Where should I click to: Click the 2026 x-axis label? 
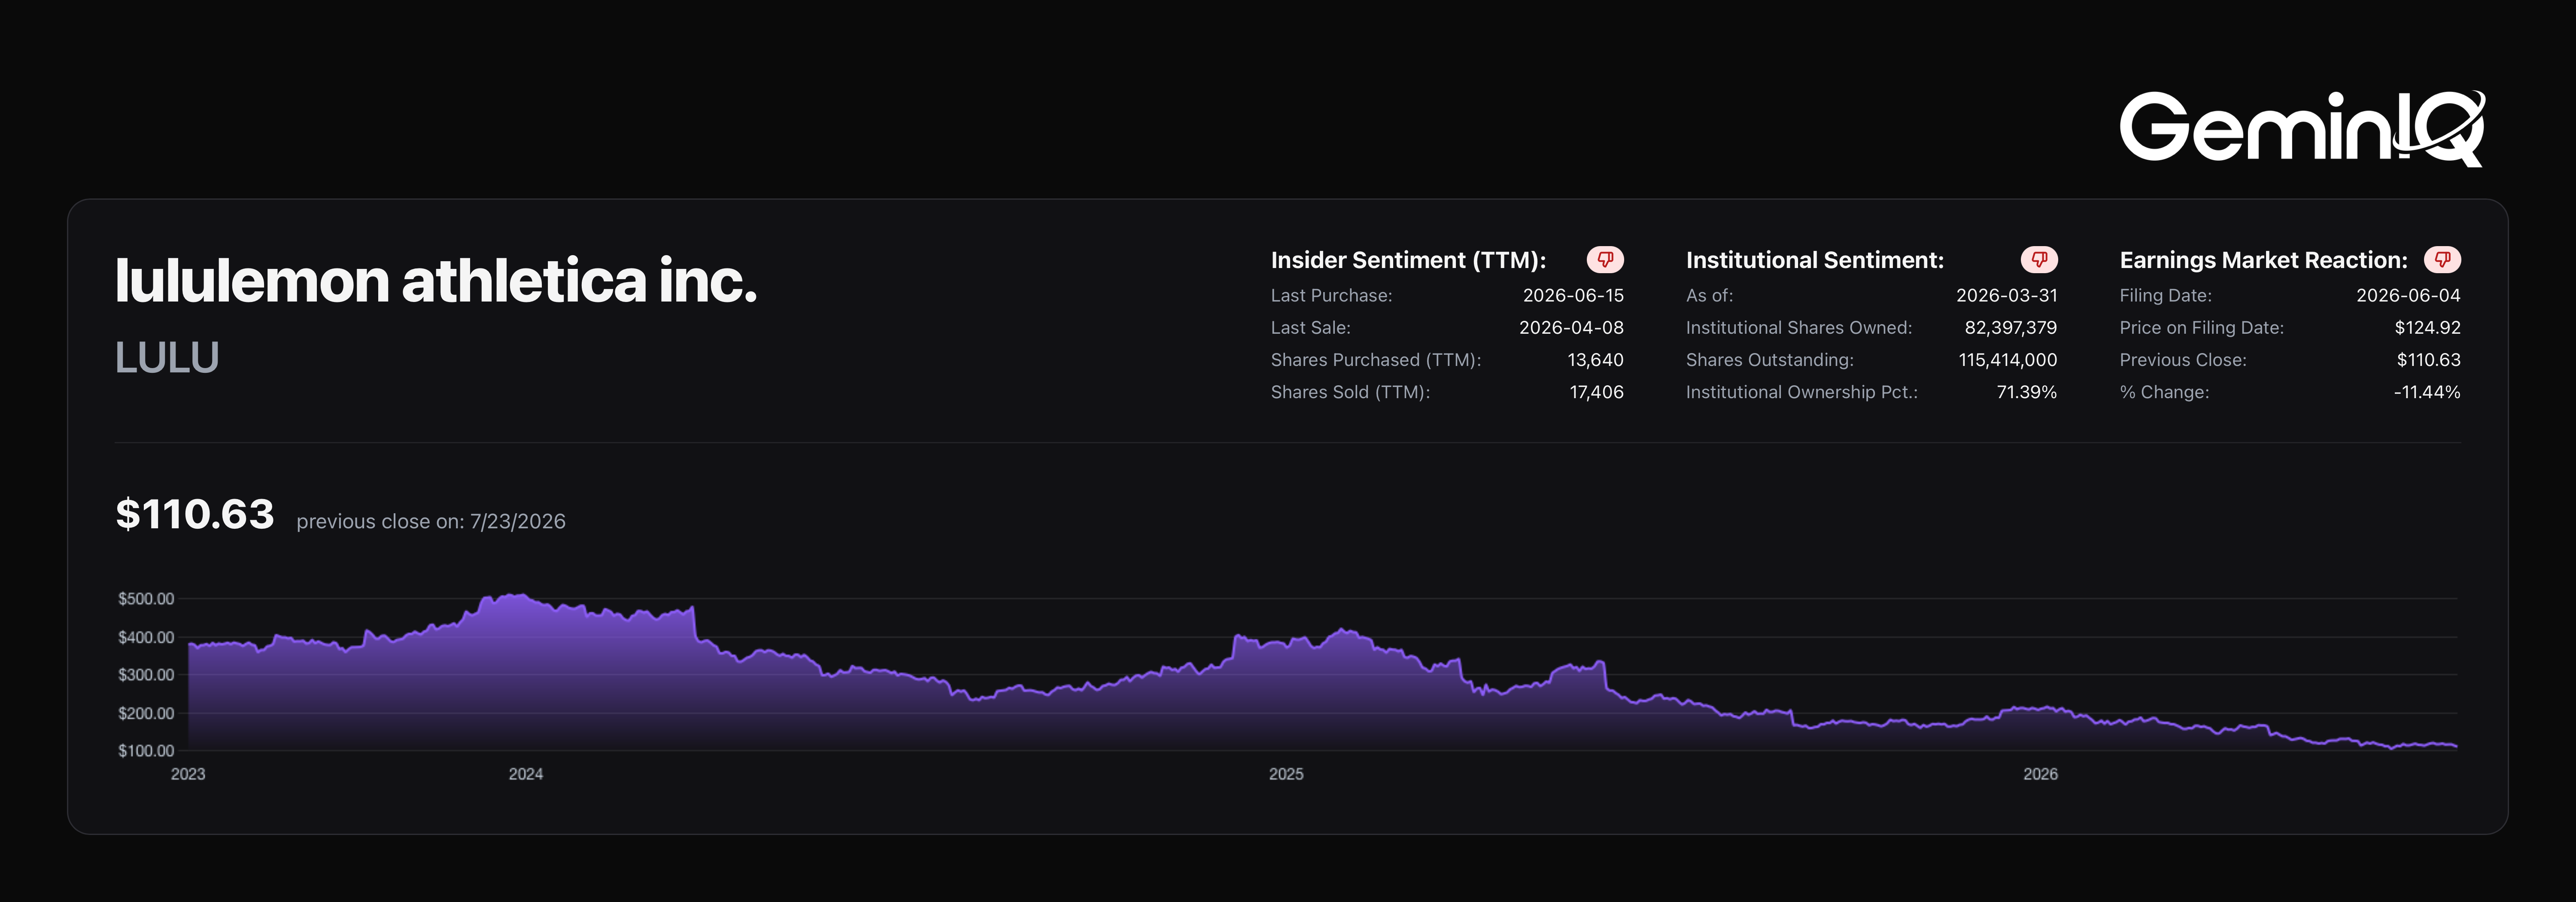click(x=2040, y=774)
